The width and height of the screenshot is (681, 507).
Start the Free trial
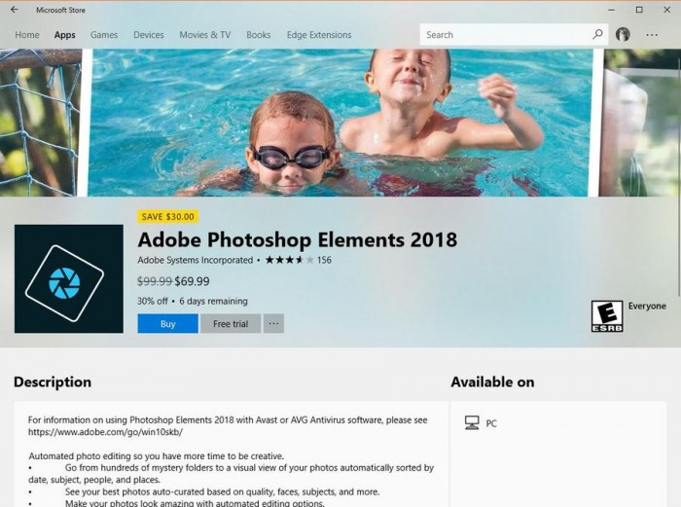(x=231, y=324)
